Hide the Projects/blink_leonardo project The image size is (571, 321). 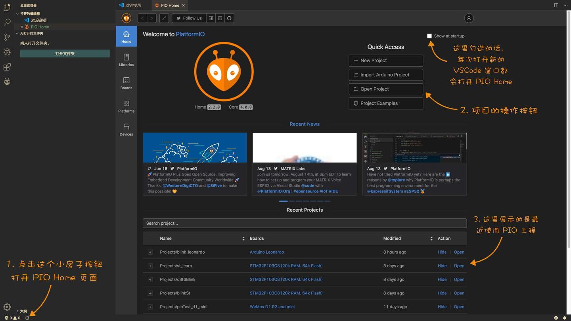click(x=442, y=252)
